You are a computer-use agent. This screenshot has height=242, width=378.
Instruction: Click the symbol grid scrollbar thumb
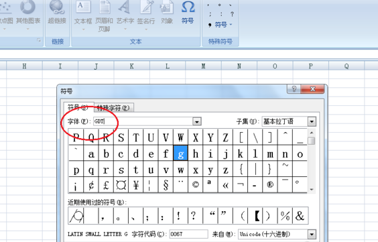[311, 141]
